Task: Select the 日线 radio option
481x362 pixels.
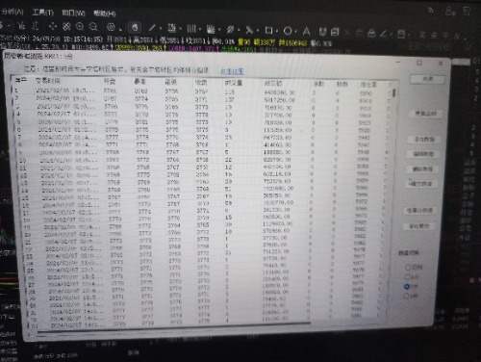Action: point(414,267)
